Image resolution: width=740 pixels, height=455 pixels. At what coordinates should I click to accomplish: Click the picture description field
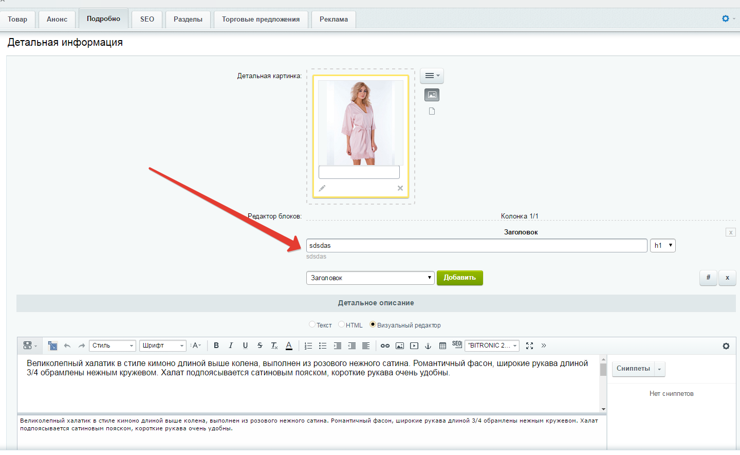tap(359, 172)
